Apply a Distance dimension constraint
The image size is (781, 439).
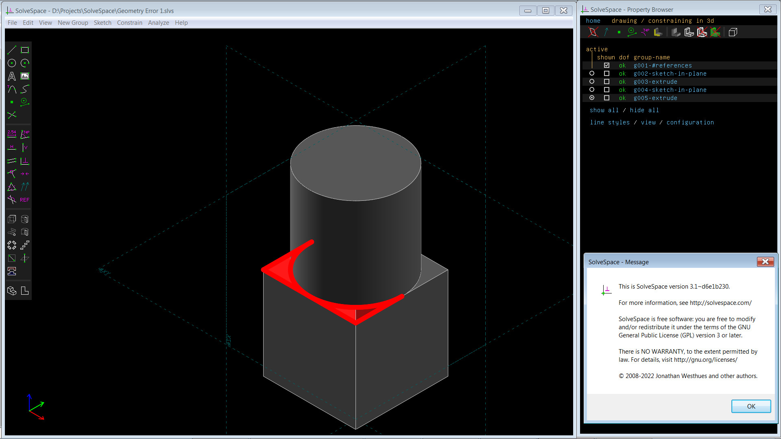click(11, 134)
